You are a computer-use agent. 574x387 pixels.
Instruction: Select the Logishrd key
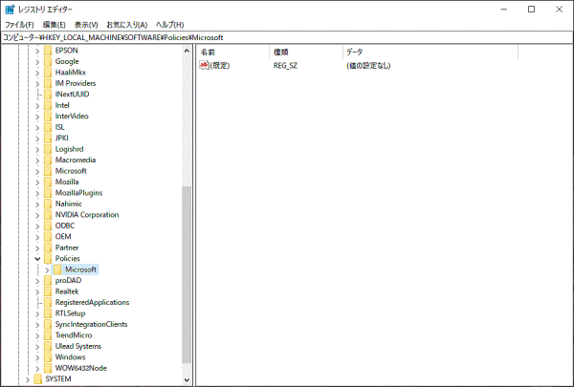click(x=70, y=149)
